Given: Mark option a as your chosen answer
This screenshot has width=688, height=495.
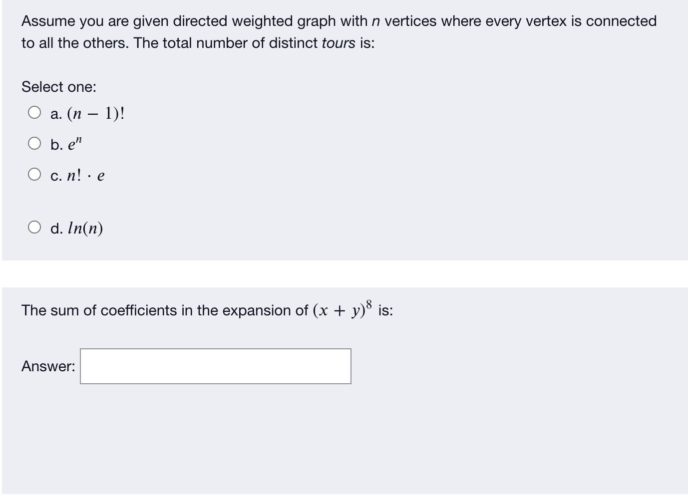Looking at the screenshot, I should click(34, 112).
